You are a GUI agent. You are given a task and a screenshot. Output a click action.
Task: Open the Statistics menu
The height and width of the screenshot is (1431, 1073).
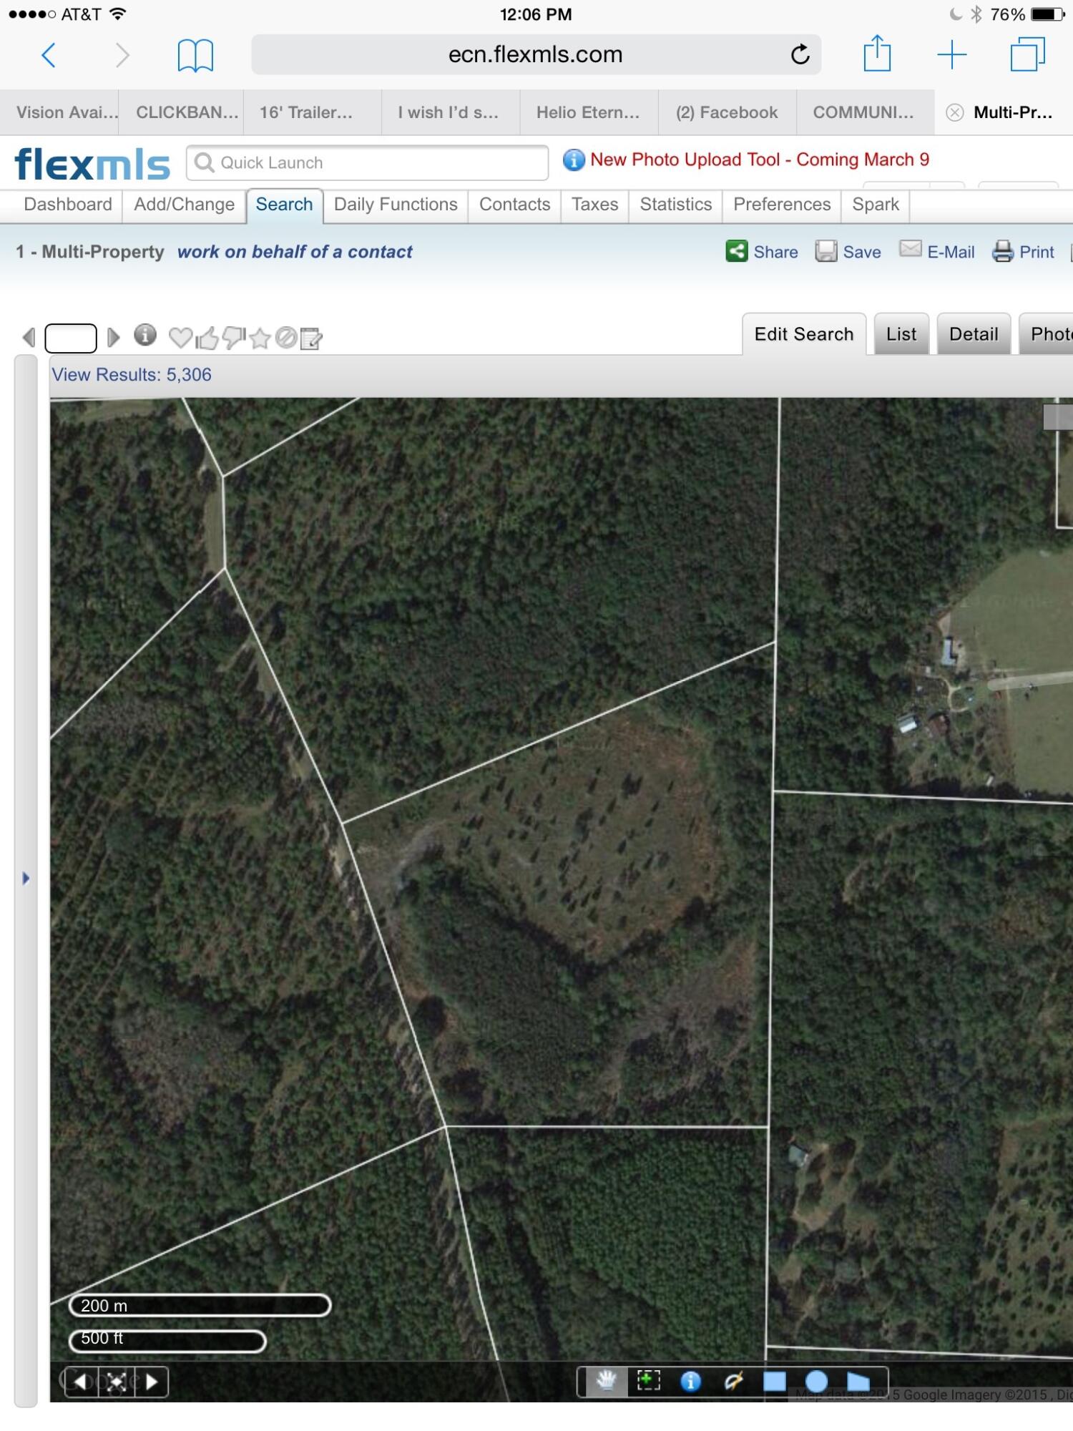tap(675, 205)
